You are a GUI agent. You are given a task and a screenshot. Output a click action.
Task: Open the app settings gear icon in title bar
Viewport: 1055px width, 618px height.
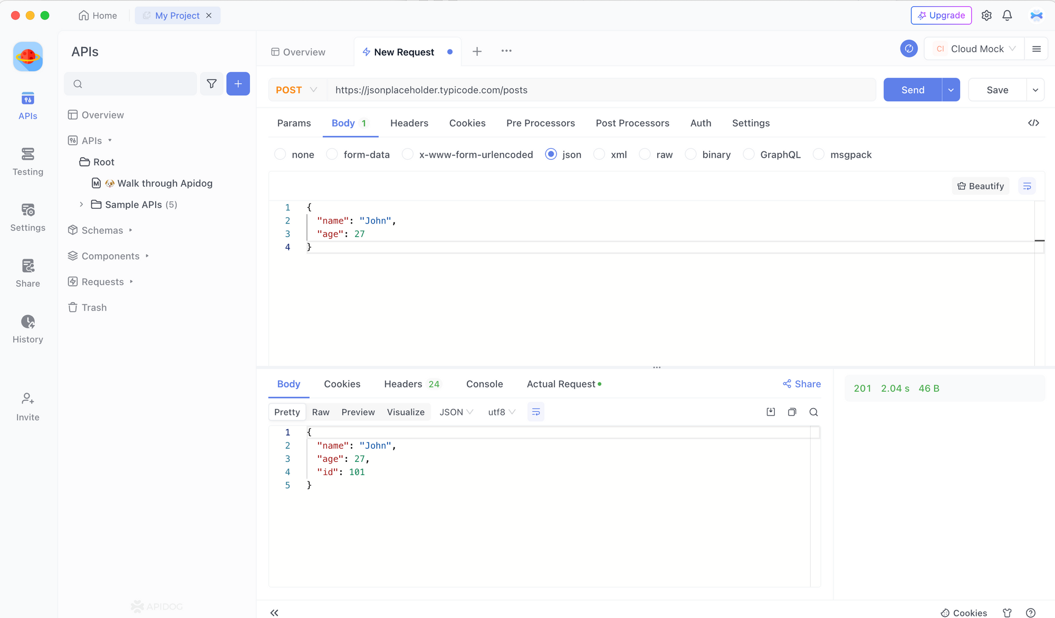986,15
